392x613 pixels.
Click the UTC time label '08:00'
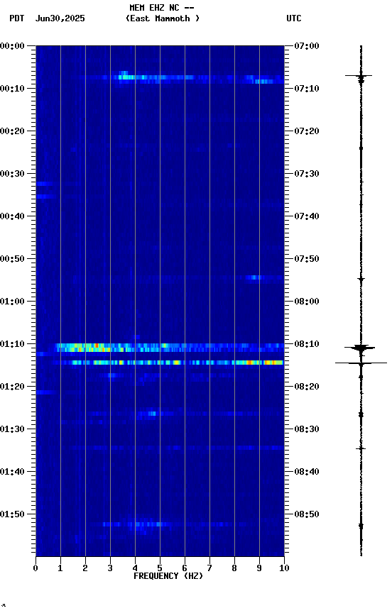click(306, 302)
